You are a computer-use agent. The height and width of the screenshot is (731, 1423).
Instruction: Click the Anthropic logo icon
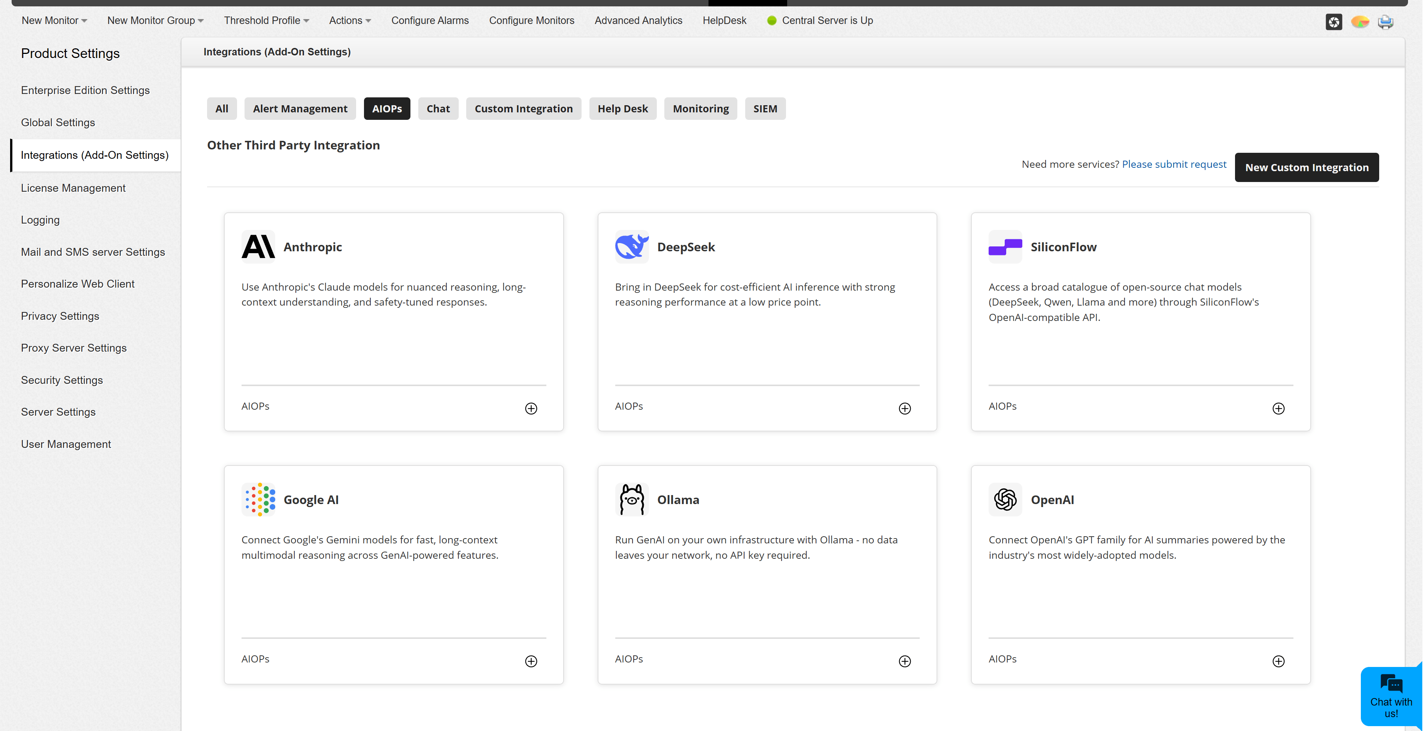[x=258, y=246]
